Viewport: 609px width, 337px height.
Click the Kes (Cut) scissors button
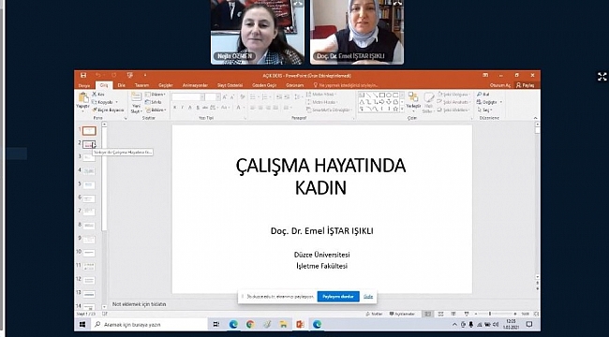coord(98,95)
